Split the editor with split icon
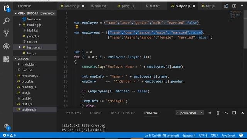The height and width of the screenshot is (139, 247). coord(234,6)
